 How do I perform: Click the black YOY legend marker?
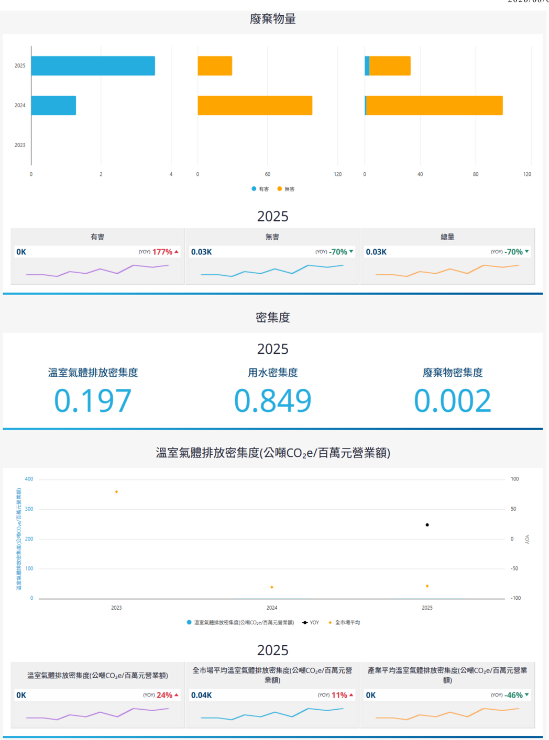305,622
